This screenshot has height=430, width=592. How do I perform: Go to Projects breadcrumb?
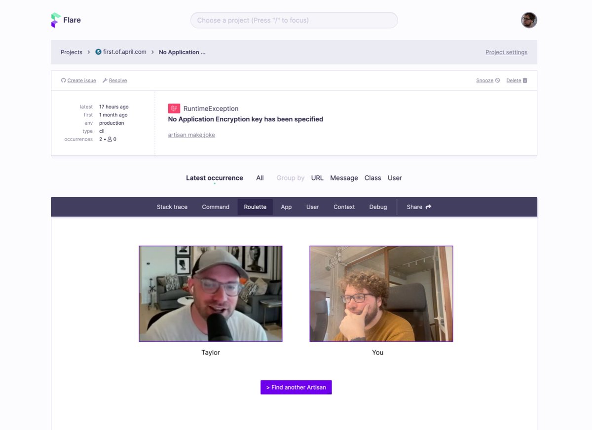click(x=72, y=52)
